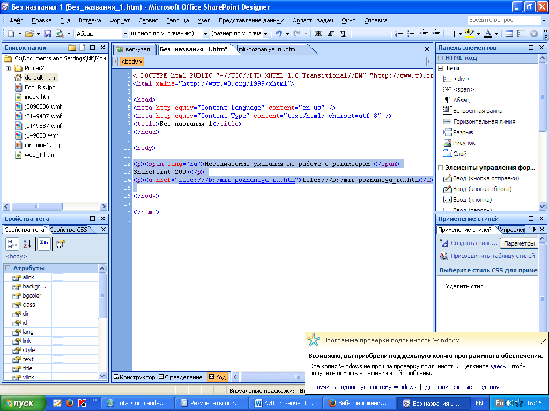Collapse the Атрибуты section

click(8, 268)
